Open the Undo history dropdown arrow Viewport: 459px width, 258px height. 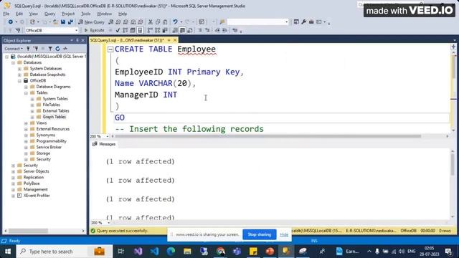(x=181, y=22)
